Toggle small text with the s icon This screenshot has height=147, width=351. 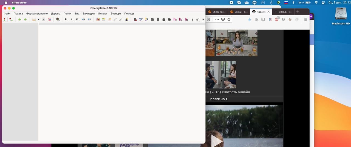[192, 19]
